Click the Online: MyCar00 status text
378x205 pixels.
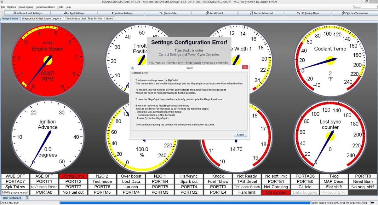(9, 203)
